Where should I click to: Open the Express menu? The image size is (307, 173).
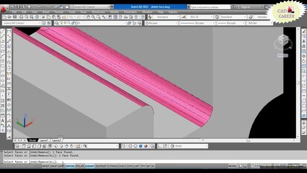coord(173,12)
